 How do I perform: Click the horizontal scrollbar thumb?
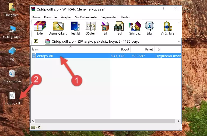105,121
